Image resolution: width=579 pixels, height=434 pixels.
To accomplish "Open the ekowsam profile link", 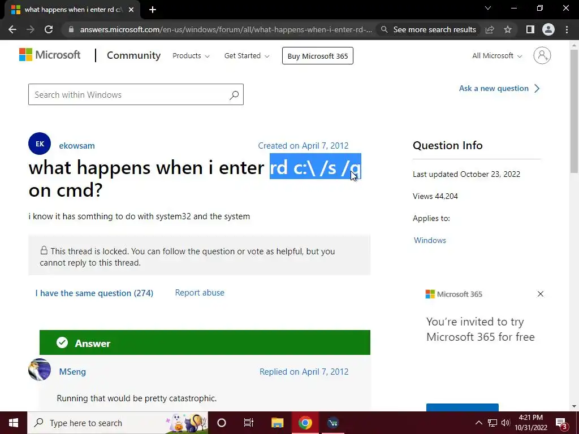I will pyautogui.click(x=77, y=146).
